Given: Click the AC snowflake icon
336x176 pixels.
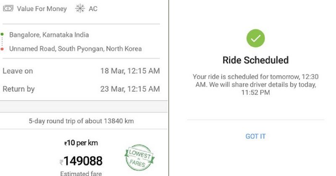Looking at the screenshot, I should (79, 8).
